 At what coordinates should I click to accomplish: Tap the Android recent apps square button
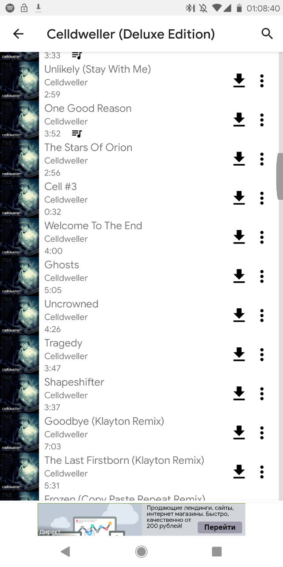click(x=217, y=551)
